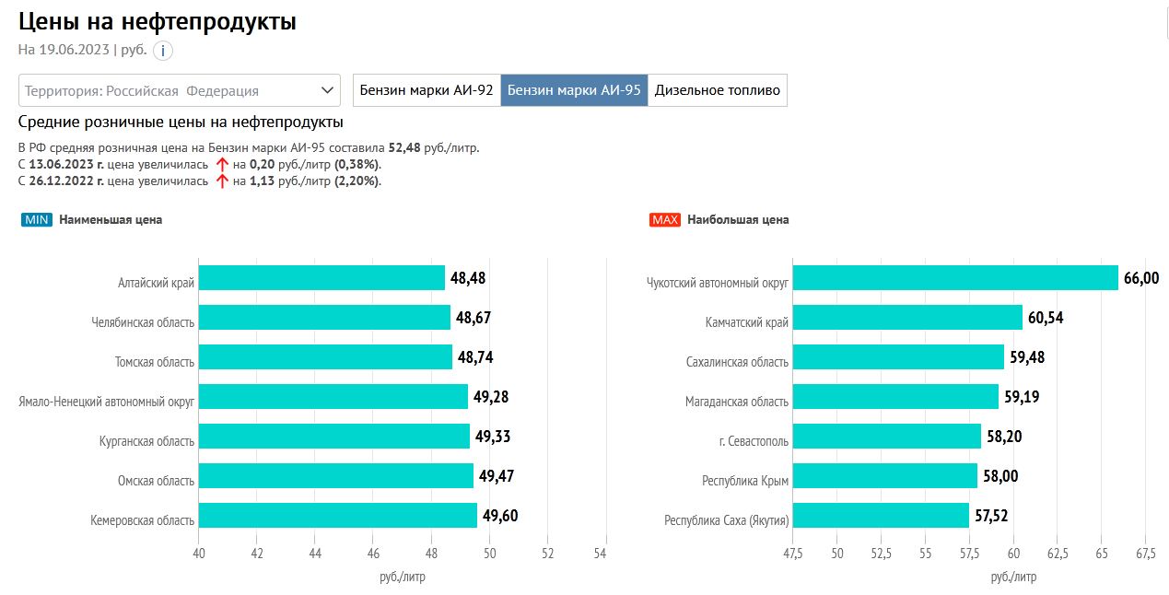Switch to Дизельное топливо tab

pyautogui.click(x=718, y=90)
